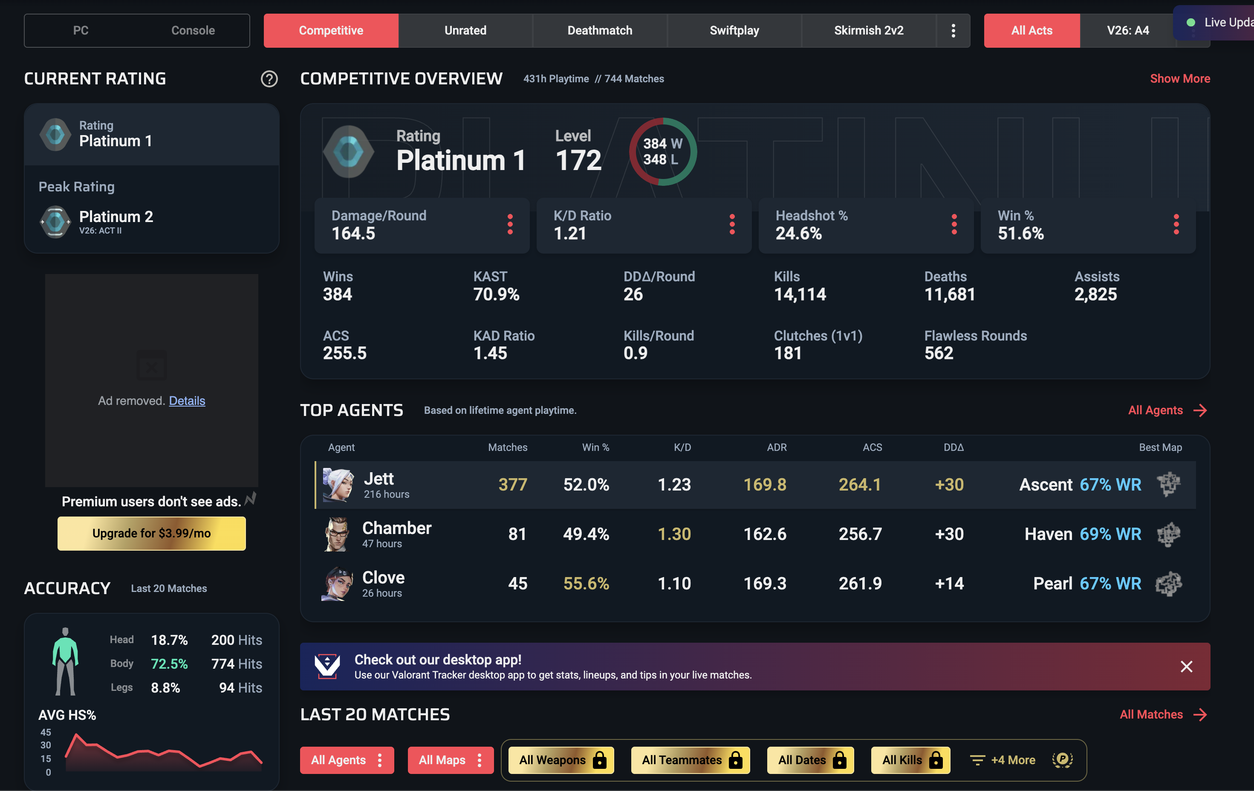Open the more game modes three-dot menu
The height and width of the screenshot is (791, 1254).
point(953,31)
